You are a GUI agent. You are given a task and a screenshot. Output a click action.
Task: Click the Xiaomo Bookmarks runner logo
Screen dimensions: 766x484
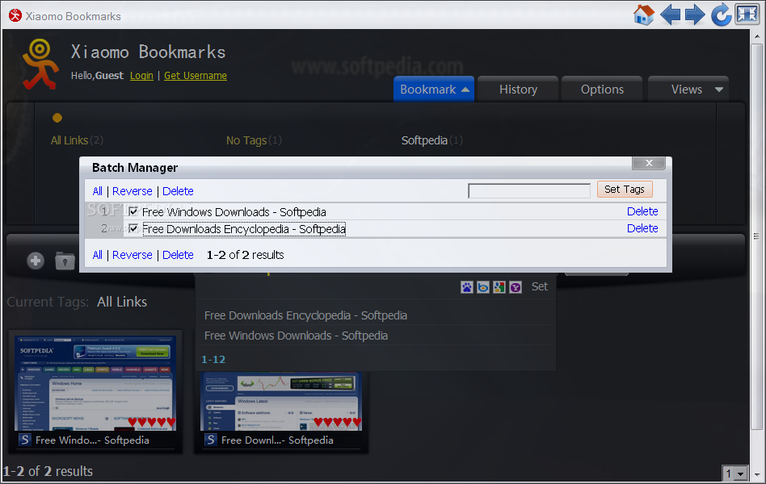click(40, 64)
